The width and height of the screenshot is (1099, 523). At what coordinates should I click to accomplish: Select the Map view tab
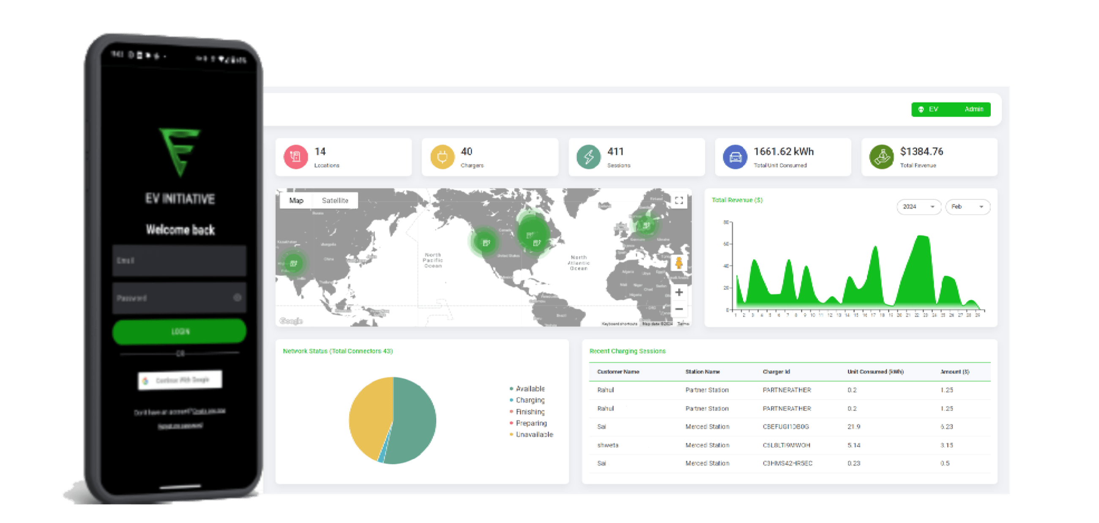point(296,200)
